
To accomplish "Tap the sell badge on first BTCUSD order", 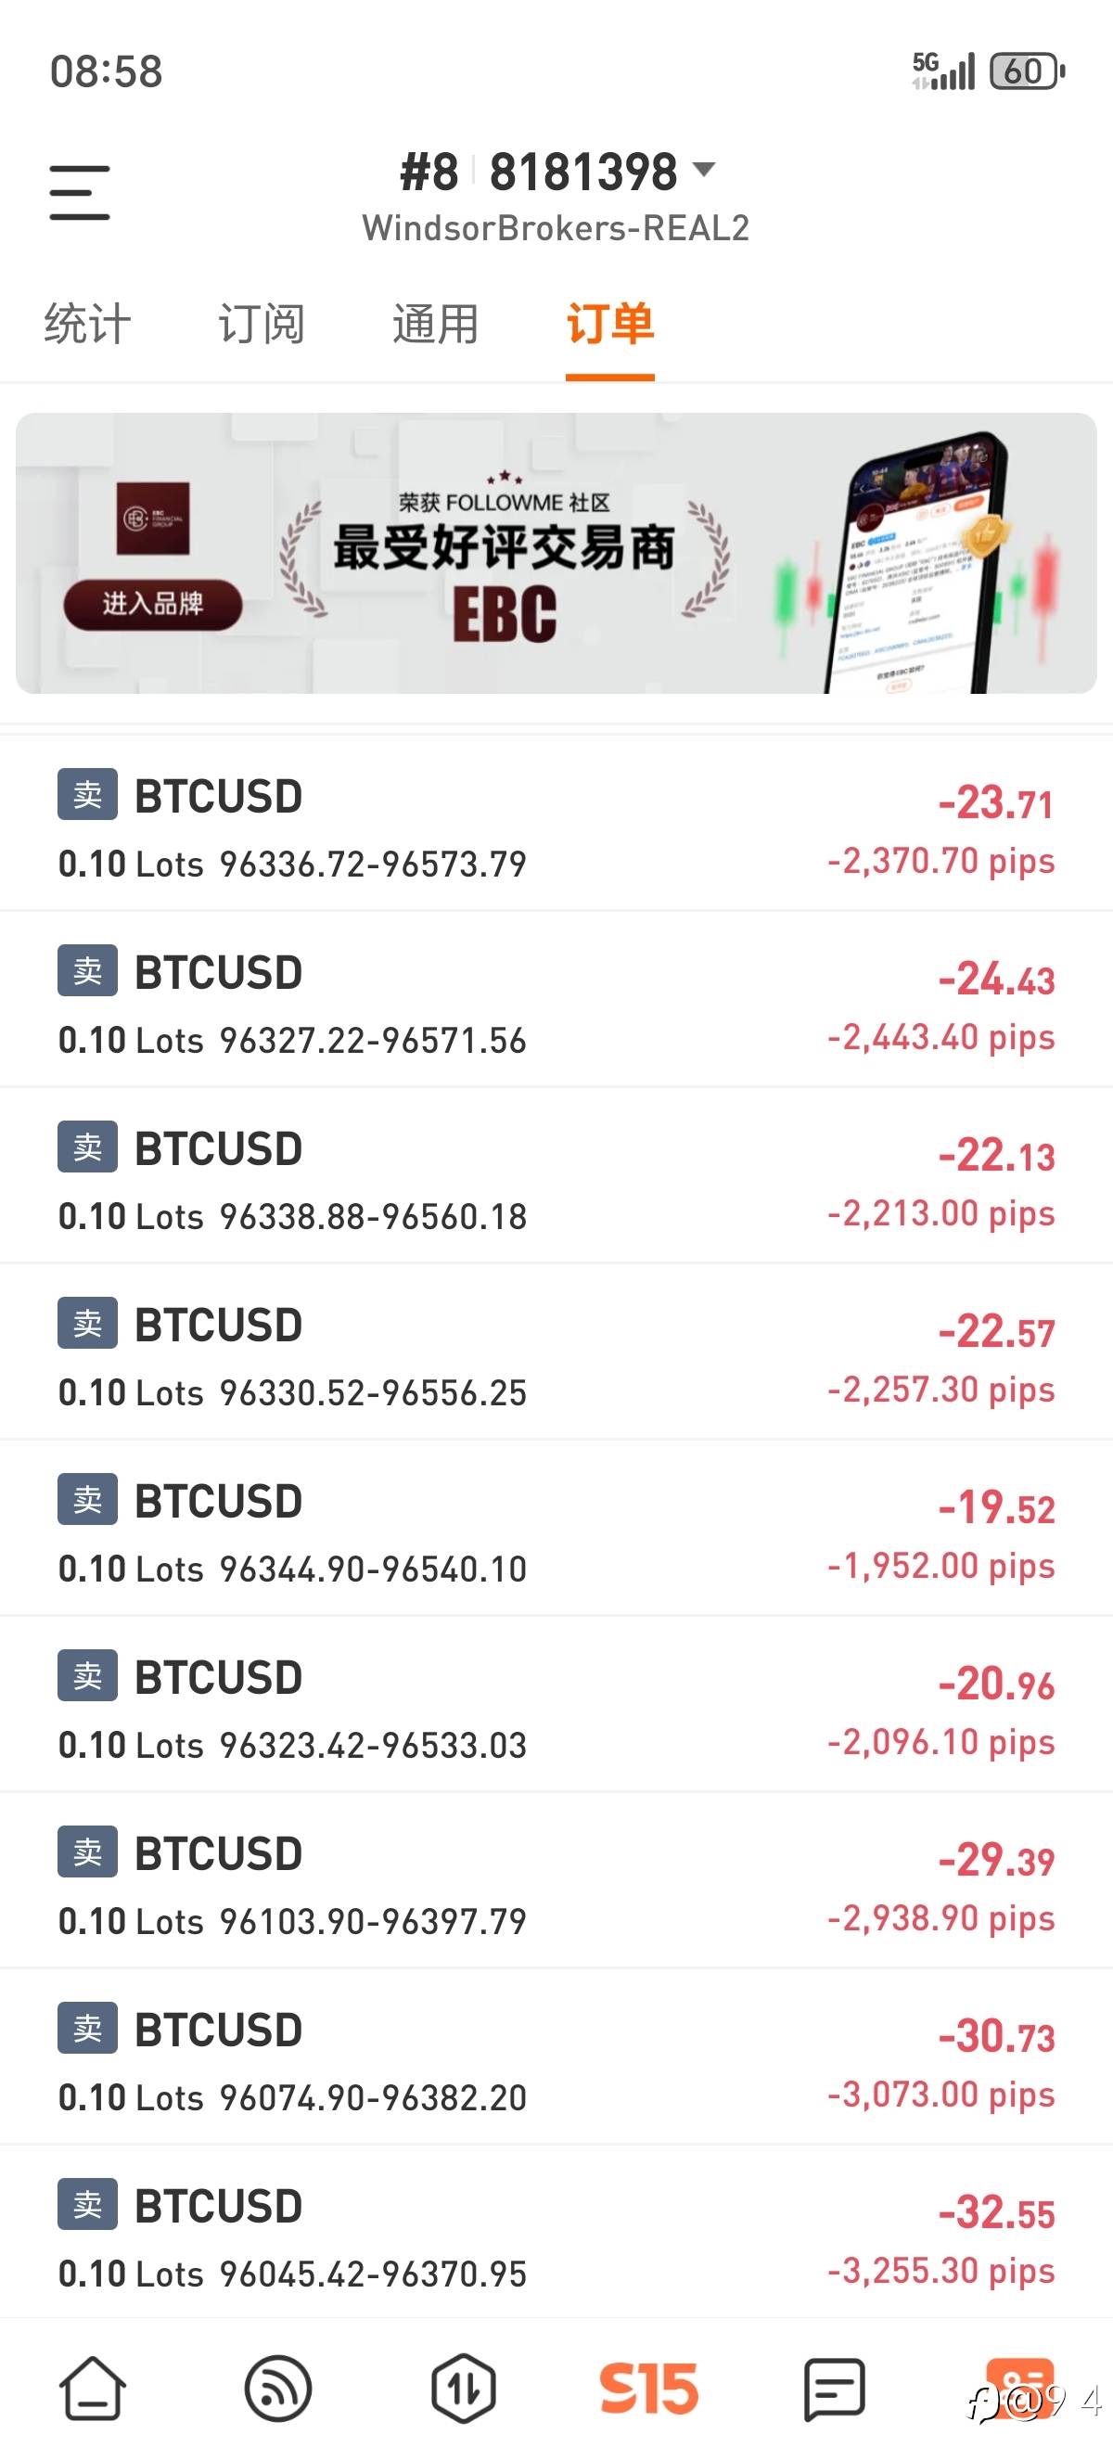I will coord(88,795).
